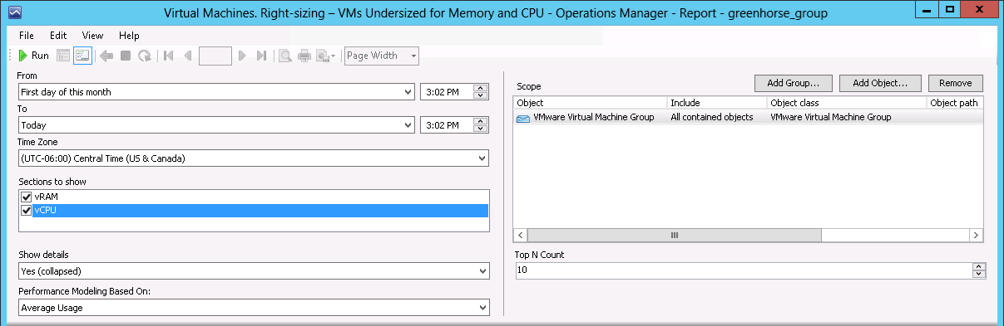This screenshot has height=326, width=1004.
Task: Click the page number input box
Action: pos(215,56)
